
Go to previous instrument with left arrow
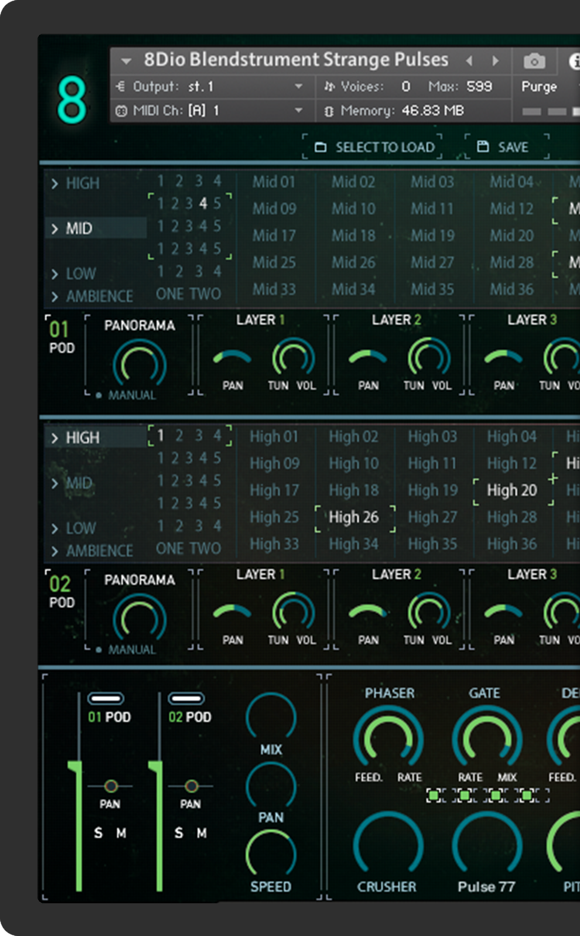click(x=470, y=61)
